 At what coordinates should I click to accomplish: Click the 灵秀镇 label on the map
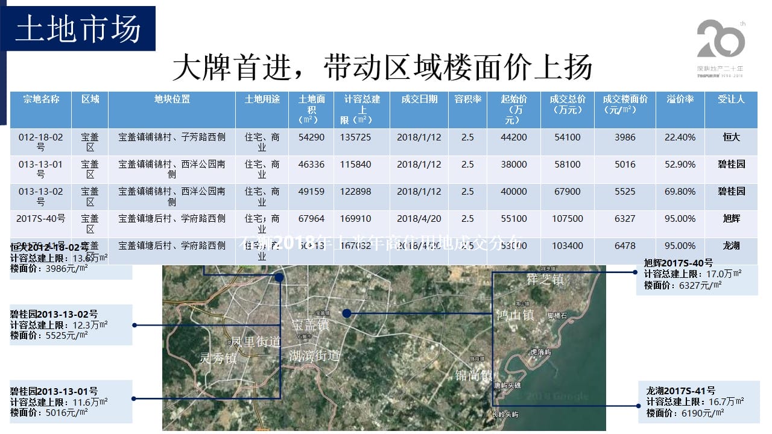(x=218, y=358)
